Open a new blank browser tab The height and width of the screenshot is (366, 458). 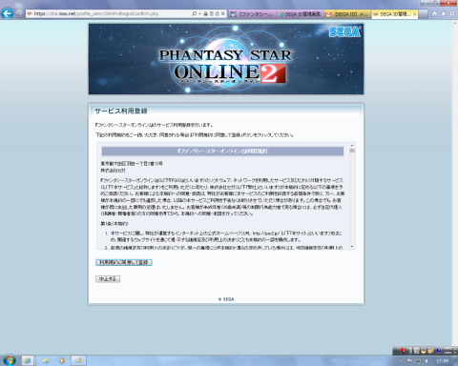(x=423, y=14)
